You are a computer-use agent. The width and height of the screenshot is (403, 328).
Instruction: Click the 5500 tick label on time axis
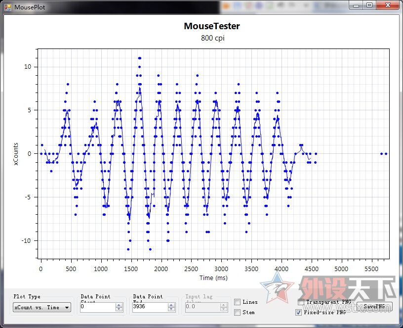tap(371, 269)
